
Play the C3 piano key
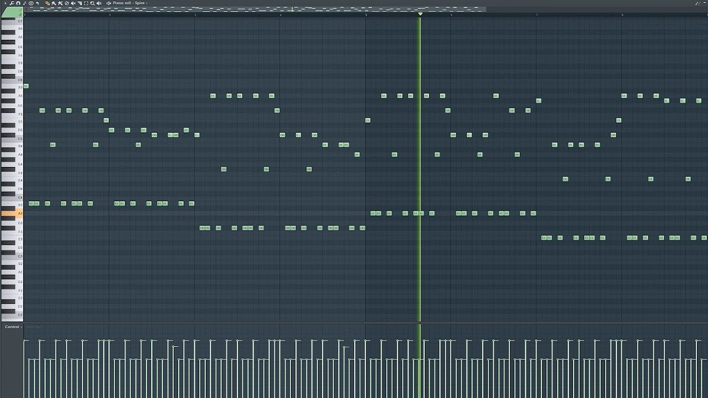[12, 256]
